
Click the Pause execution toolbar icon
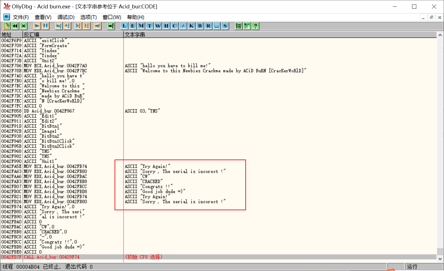[x=46, y=26]
